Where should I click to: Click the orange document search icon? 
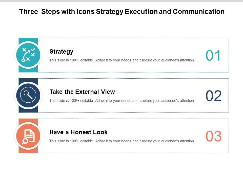click(28, 136)
